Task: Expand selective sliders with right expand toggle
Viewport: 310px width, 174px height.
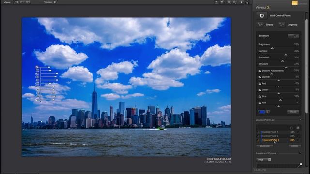Action: (x=296, y=36)
